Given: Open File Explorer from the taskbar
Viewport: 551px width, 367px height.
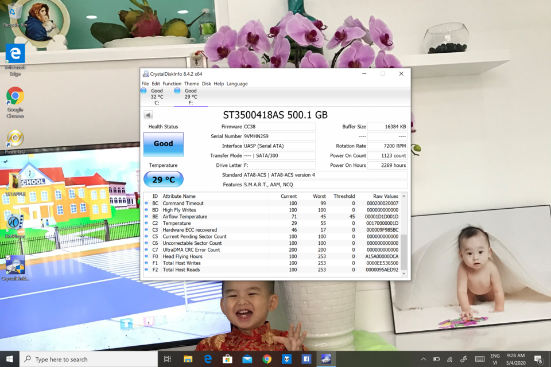Looking at the screenshot, I should 188,359.
